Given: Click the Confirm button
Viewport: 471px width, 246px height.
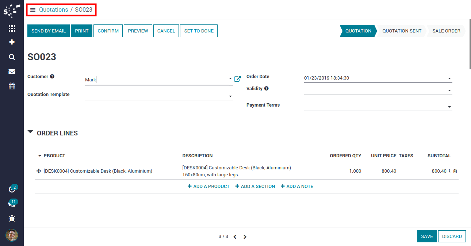Looking at the screenshot, I should click(x=108, y=31).
